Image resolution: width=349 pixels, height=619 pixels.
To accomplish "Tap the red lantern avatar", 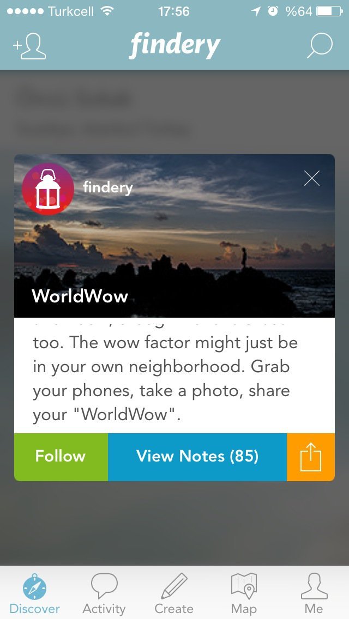I will pyautogui.click(x=48, y=189).
